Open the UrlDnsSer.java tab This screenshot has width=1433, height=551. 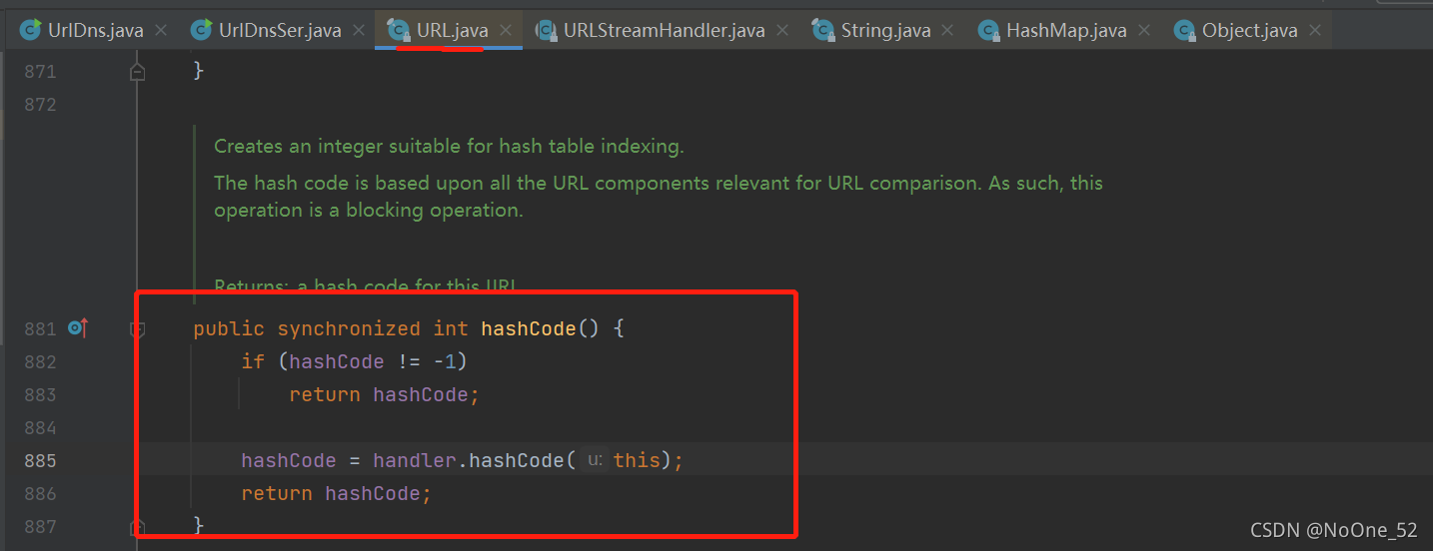click(280, 31)
